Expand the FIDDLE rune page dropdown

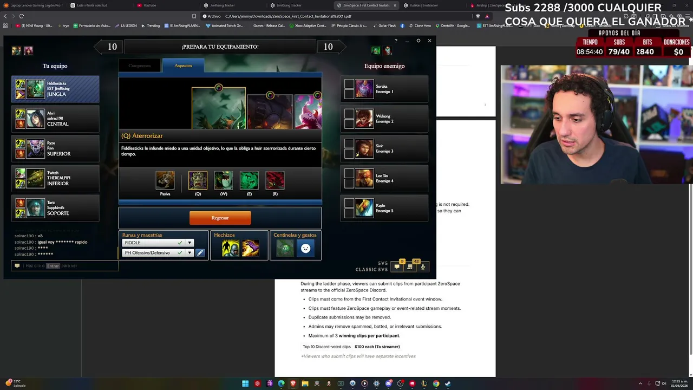tap(189, 243)
